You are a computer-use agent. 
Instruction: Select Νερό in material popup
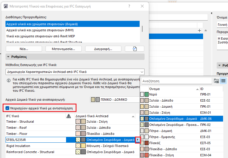pos(181,94)
